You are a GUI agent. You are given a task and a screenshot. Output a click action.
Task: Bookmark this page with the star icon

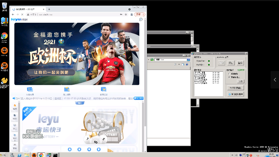click(126, 14)
